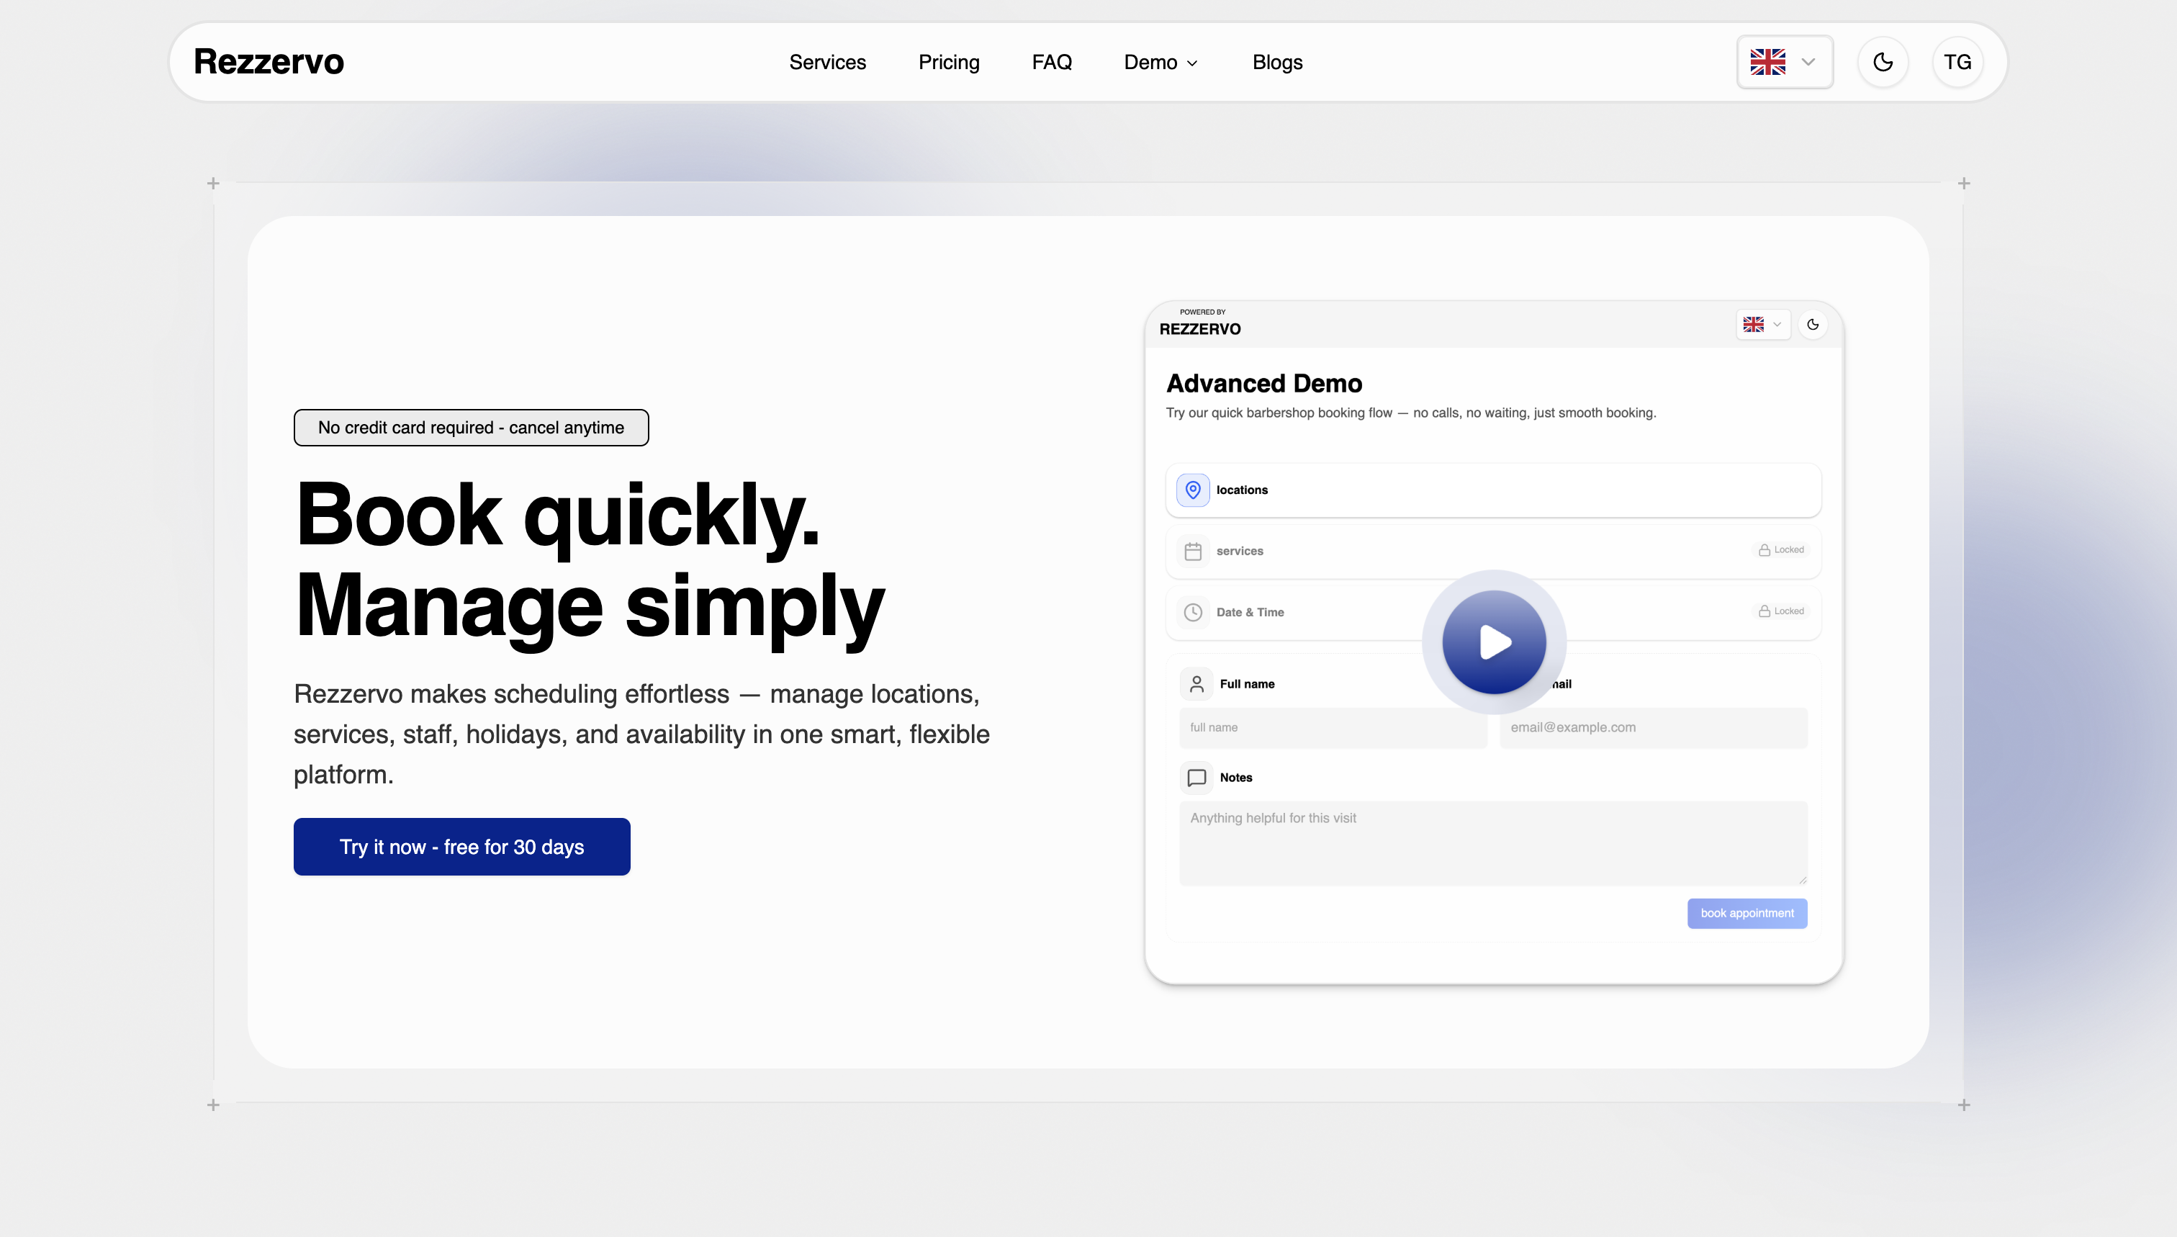Click the Rezzervo makes scheduling effortless paragraph
Viewport: 2177px width, 1237px height.
tap(641, 734)
